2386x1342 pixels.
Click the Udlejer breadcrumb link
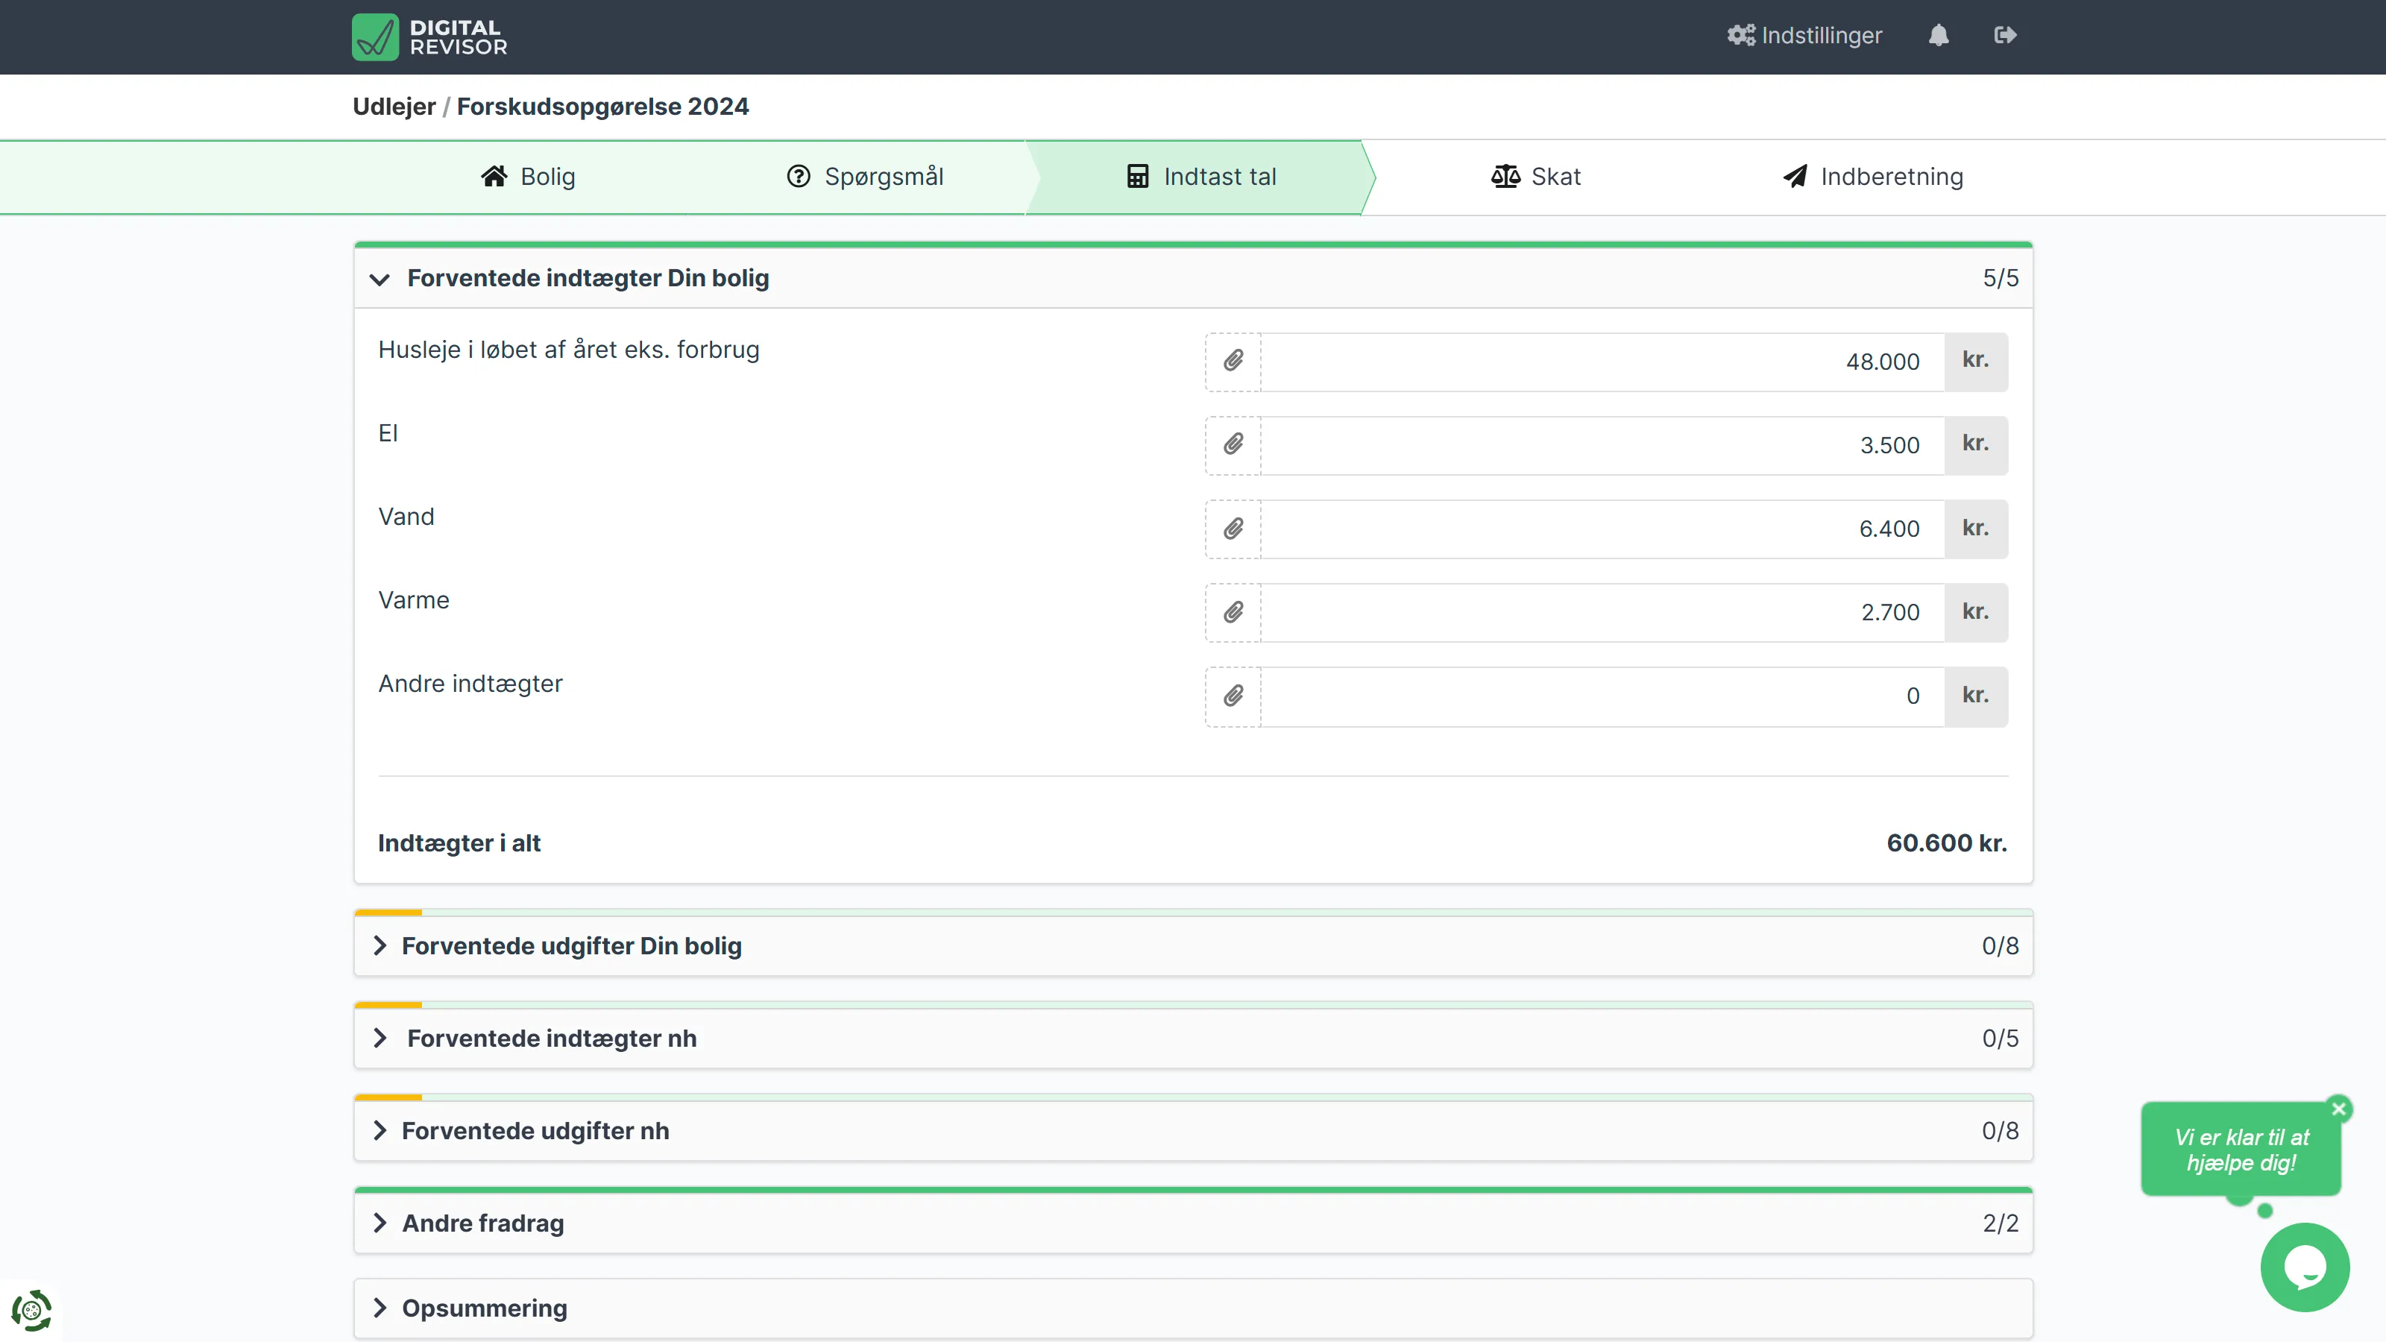tap(394, 107)
